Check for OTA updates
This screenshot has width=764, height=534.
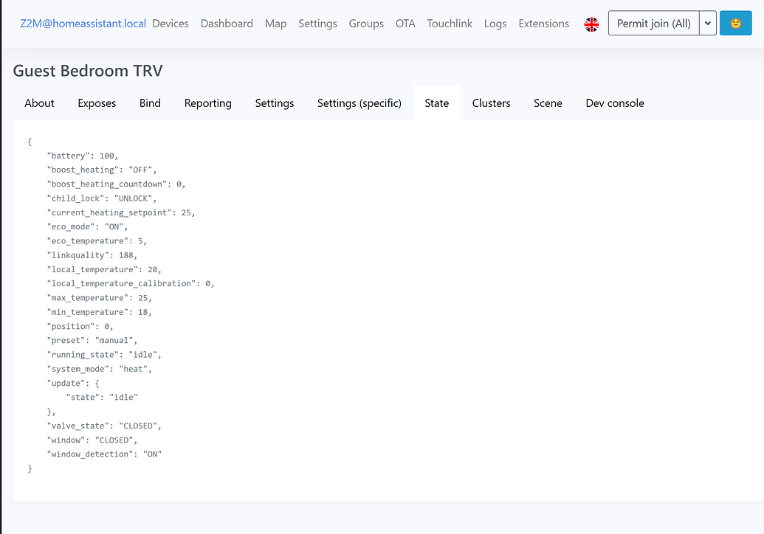[405, 23]
